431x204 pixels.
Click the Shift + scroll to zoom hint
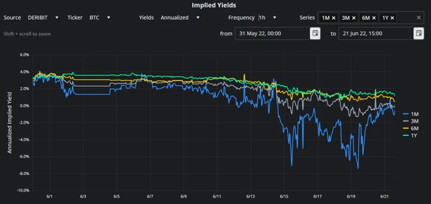tap(27, 34)
